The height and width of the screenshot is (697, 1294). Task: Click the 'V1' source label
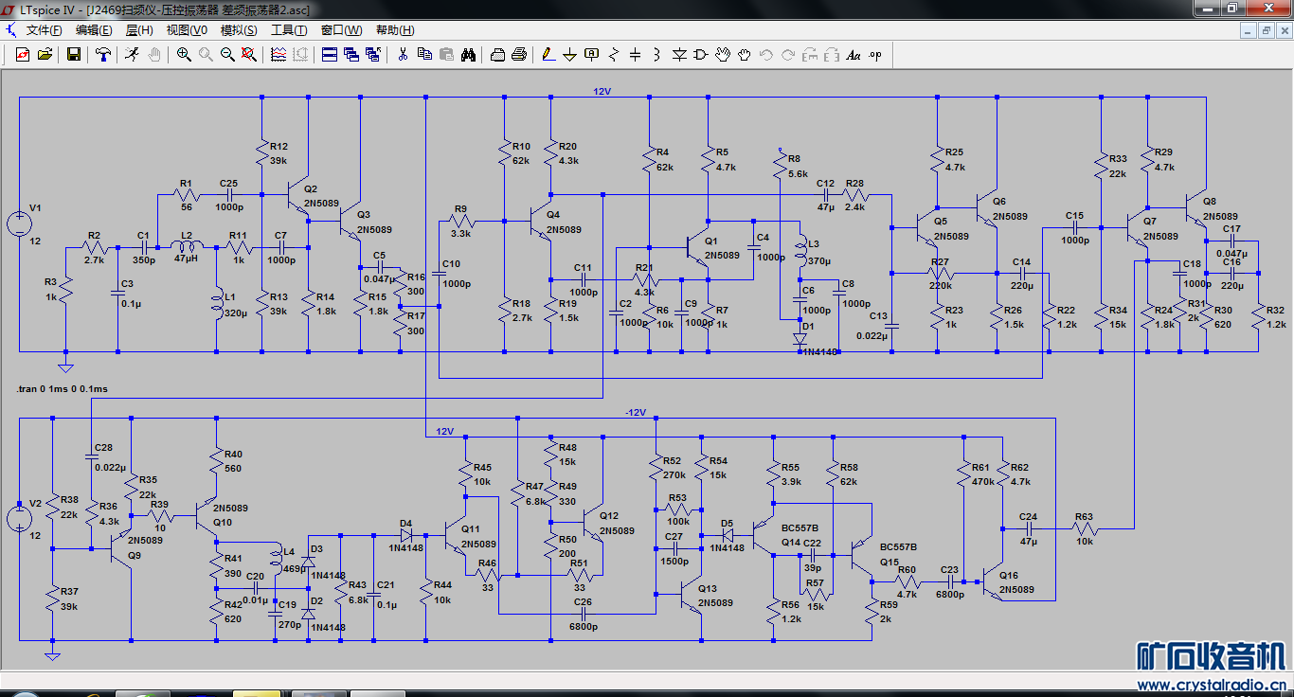click(x=35, y=206)
